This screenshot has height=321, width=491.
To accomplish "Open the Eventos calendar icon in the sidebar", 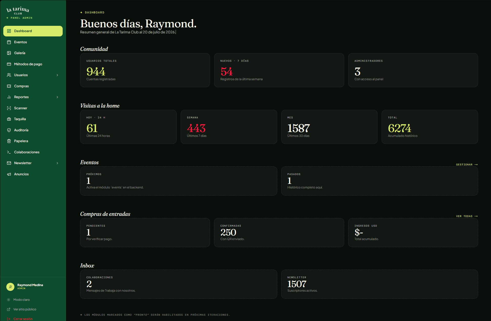I will [x=9, y=42].
